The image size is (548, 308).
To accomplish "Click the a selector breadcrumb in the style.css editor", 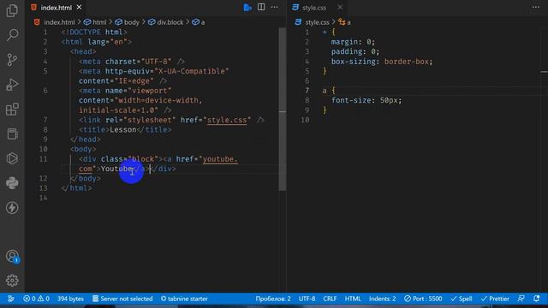I will coord(344,22).
